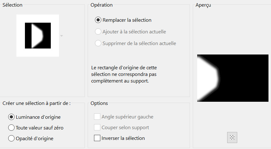This screenshot has height=149, width=271.
Task: Open the selection thumbnail dropdown arrow
Action: (x=62, y=36)
